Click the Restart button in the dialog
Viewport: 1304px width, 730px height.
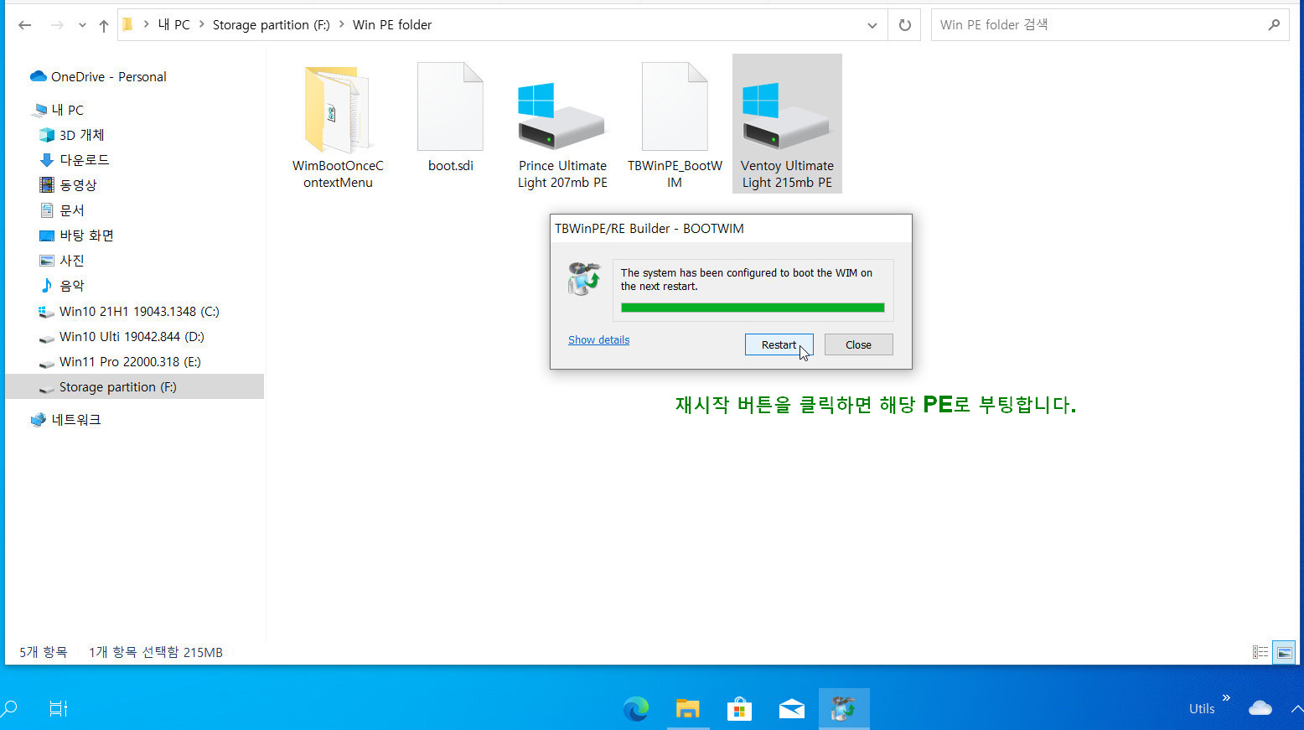(x=779, y=344)
